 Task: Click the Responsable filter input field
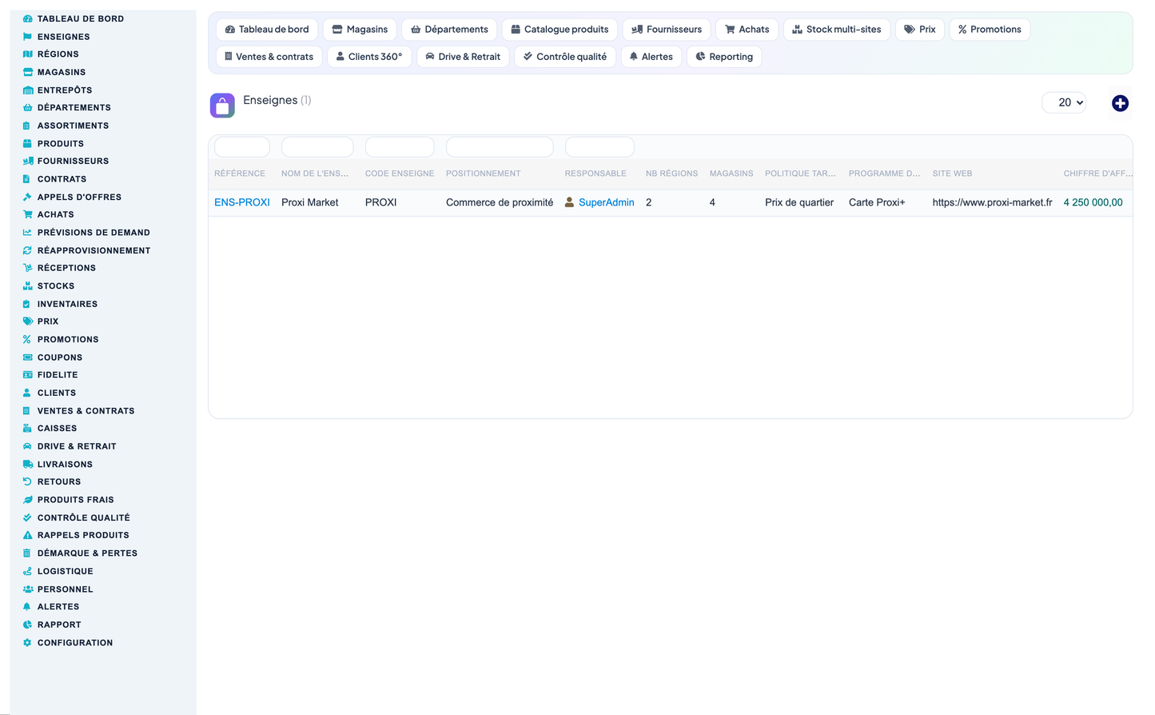(599, 147)
